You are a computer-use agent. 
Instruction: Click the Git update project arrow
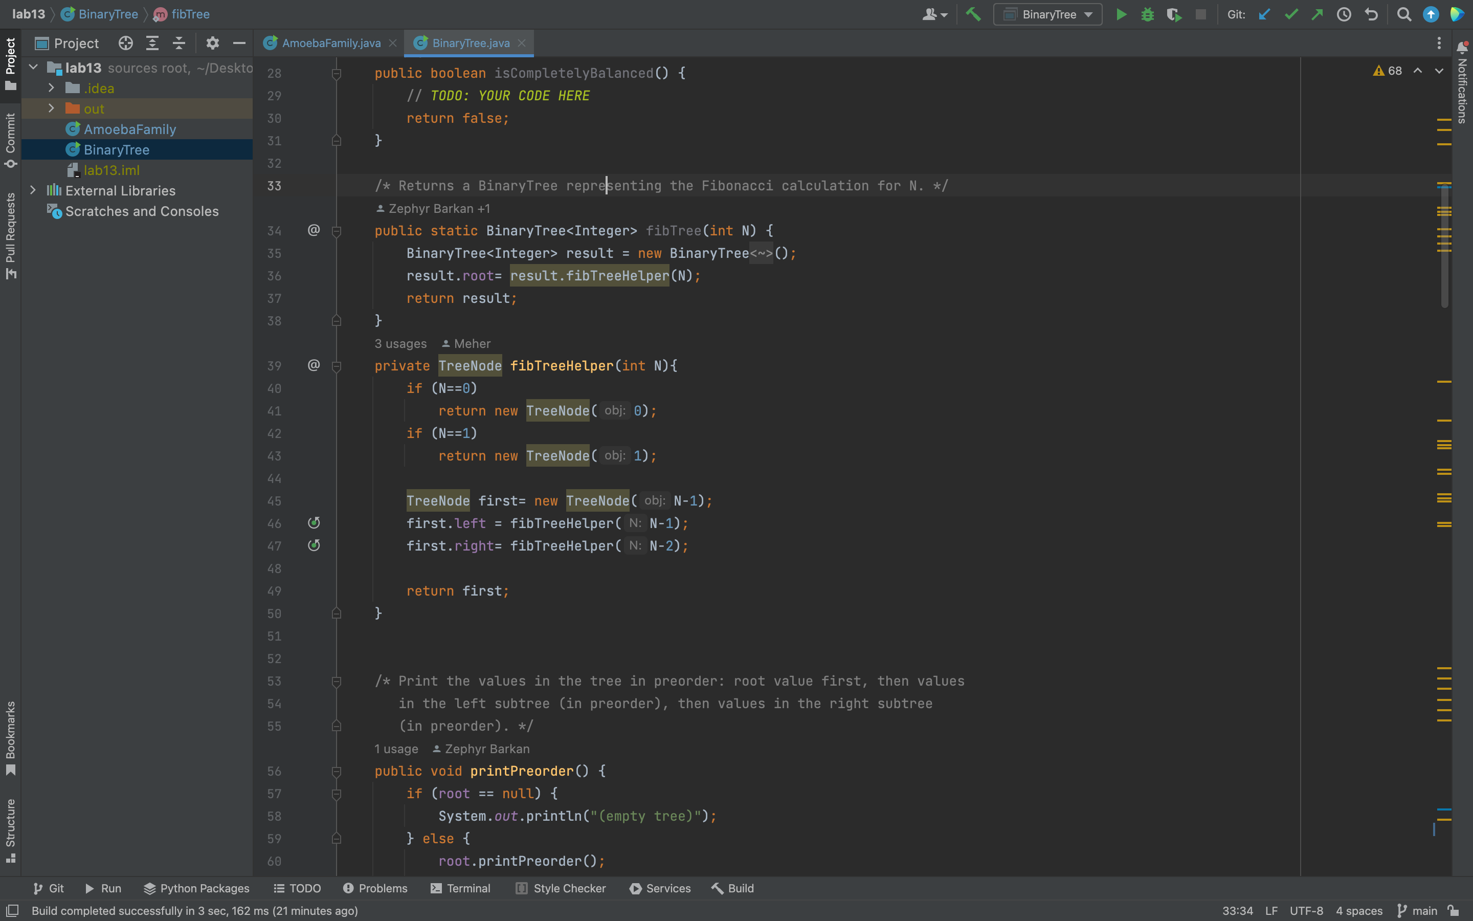[x=1264, y=15]
